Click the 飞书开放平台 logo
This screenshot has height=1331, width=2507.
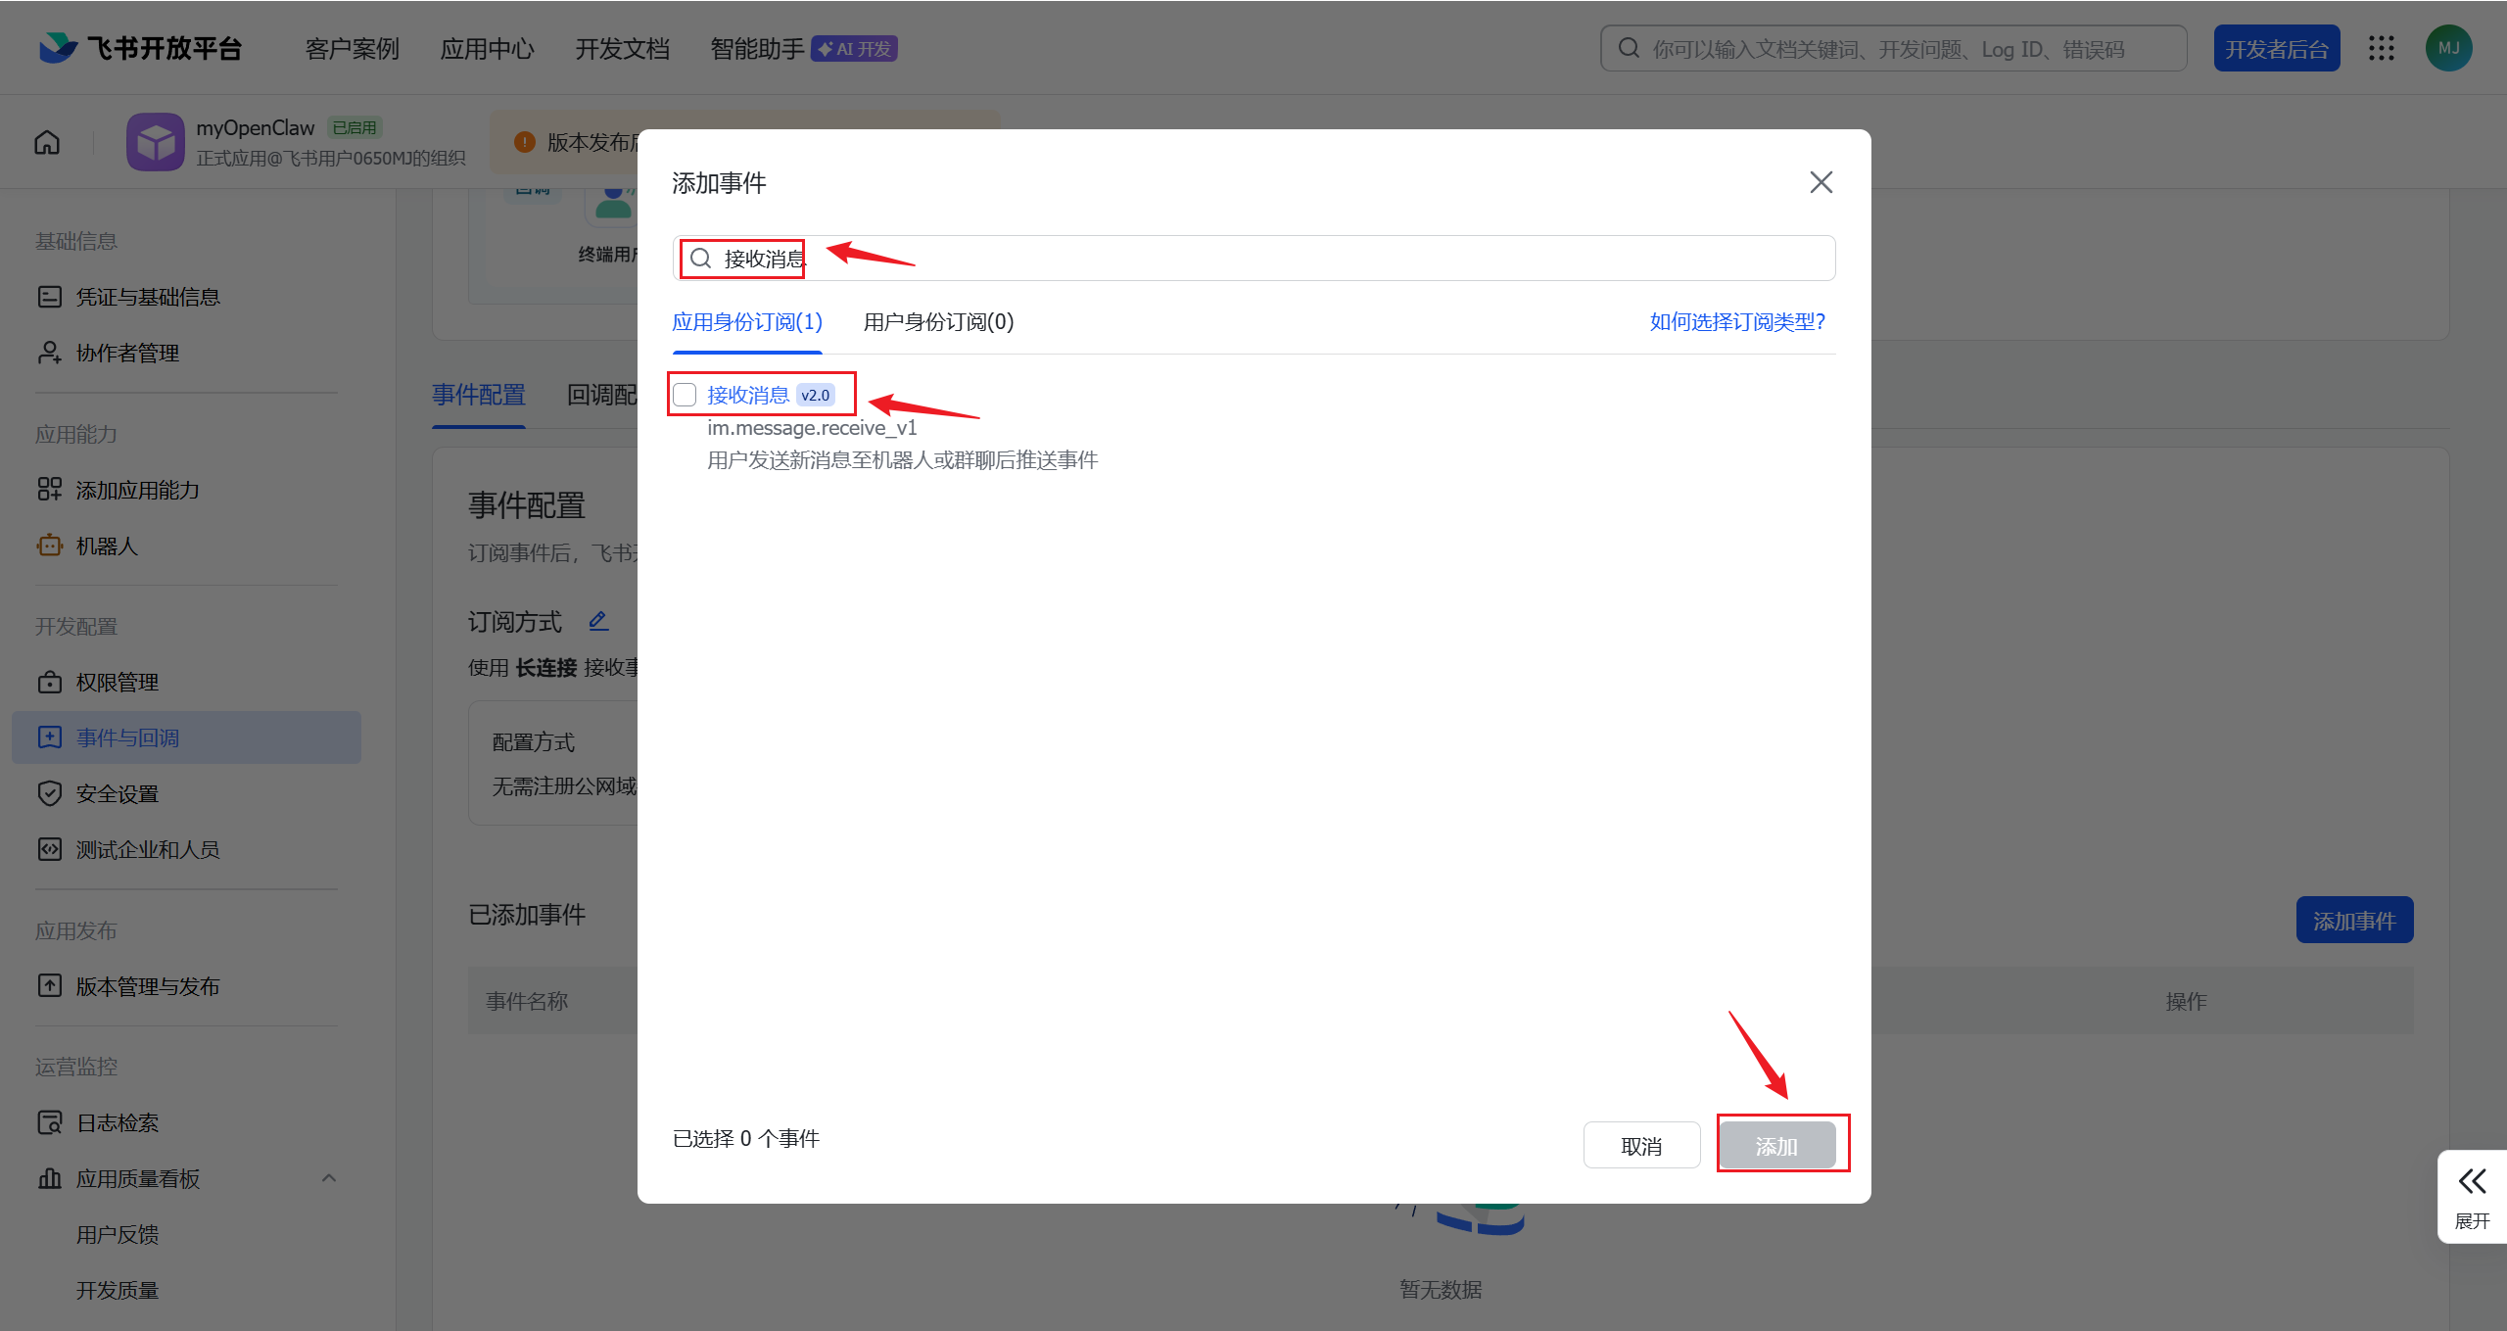[x=140, y=48]
